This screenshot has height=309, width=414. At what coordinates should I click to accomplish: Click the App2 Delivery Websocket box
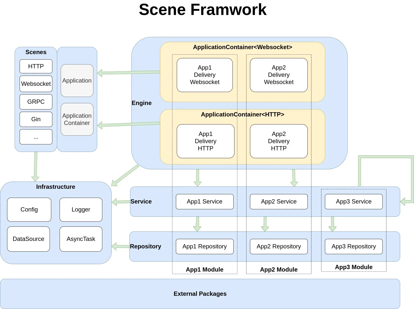(x=279, y=75)
